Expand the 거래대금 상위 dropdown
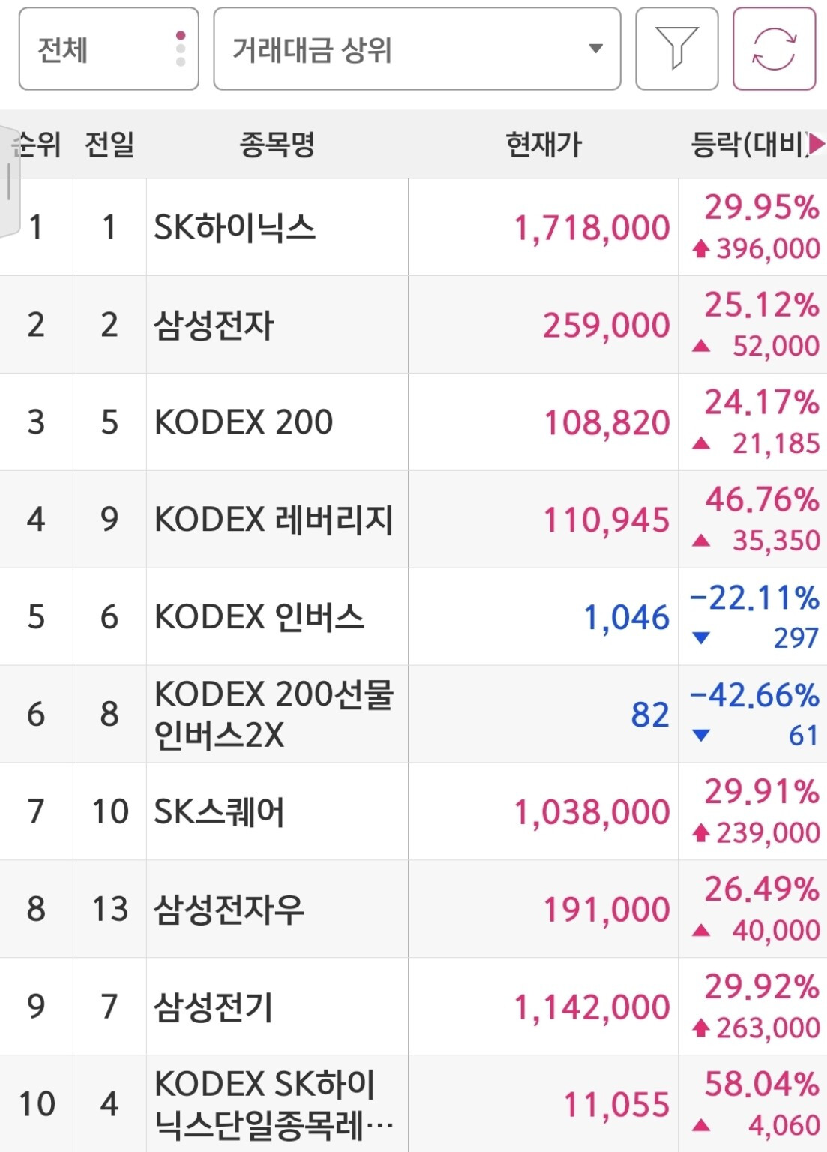The height and width of the screenshot is (1152, 827). tap(417, 49)
